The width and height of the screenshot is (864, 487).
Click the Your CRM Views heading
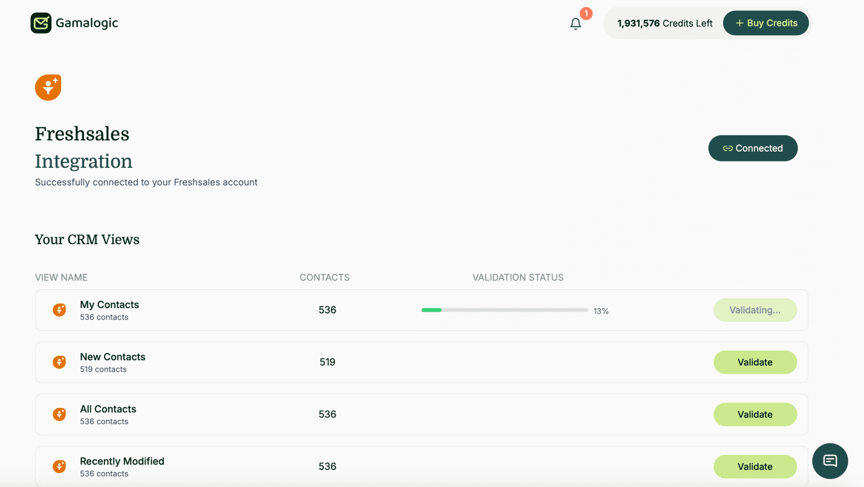click(87, 239)
